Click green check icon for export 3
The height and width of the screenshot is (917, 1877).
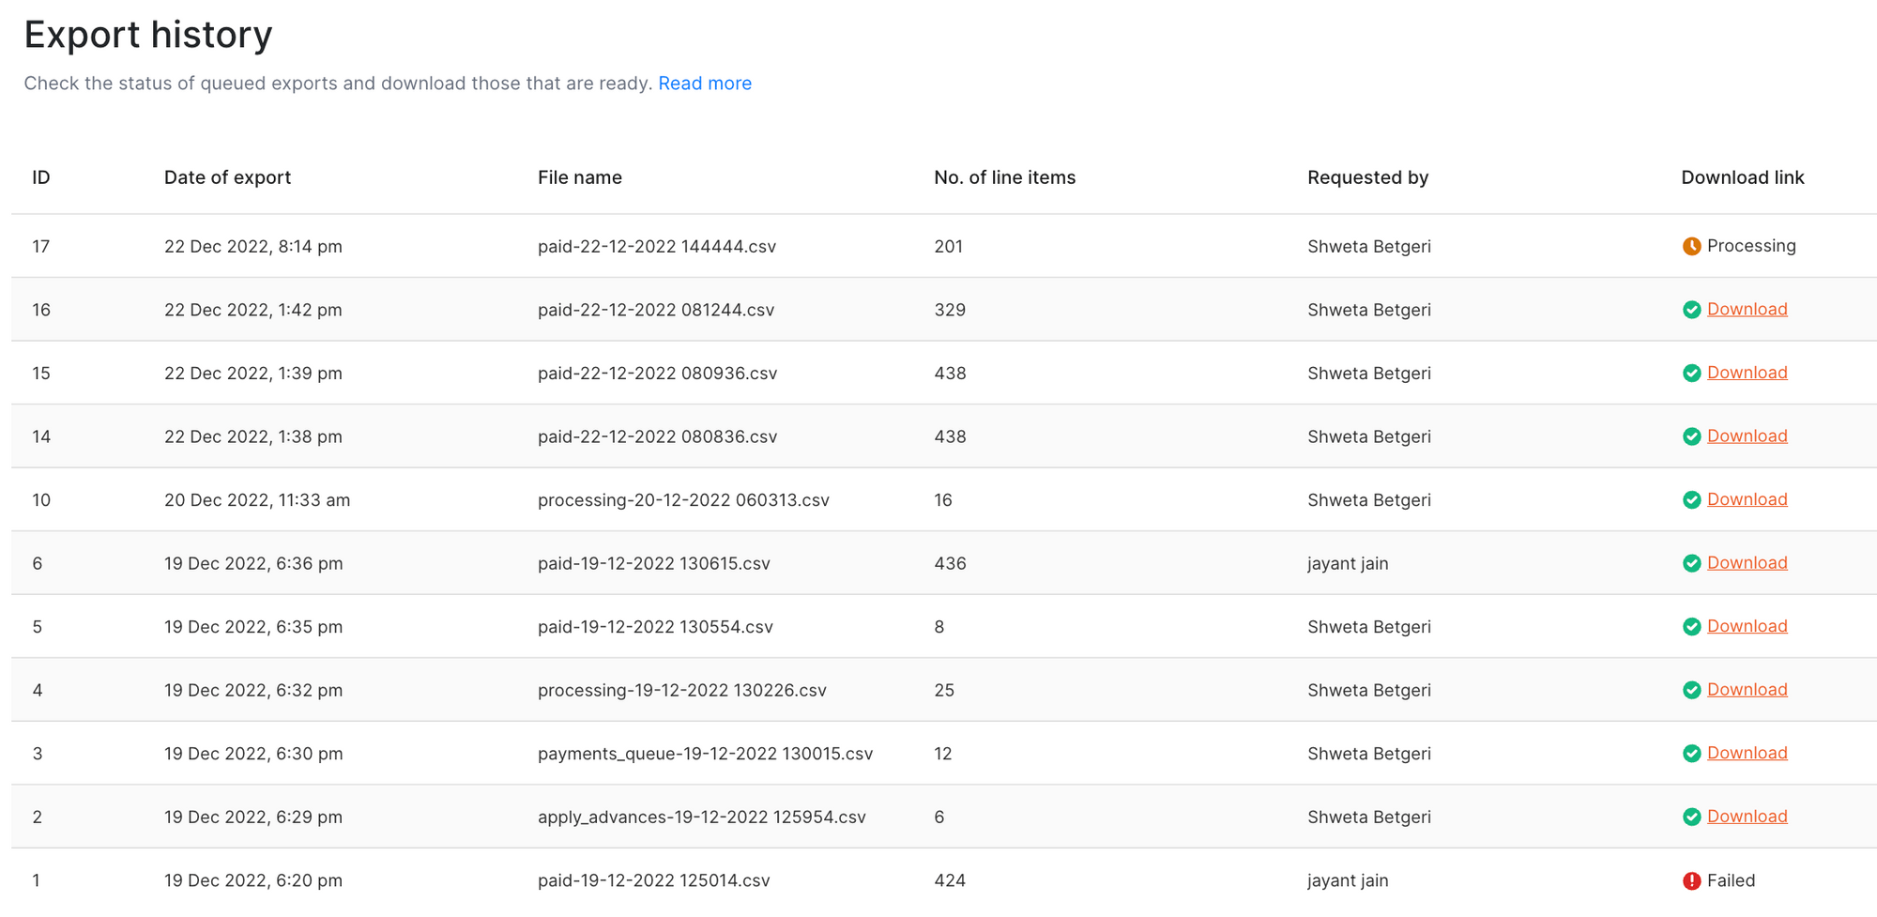coord(1691,754)
